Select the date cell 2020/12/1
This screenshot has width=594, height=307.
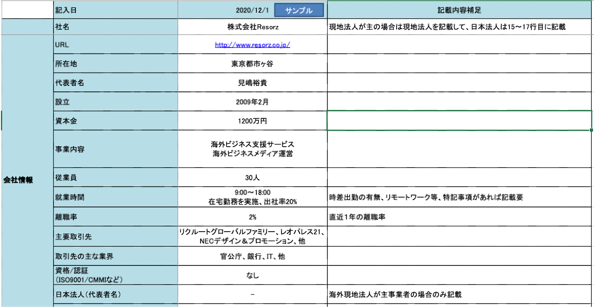click(x=253, y=10)
